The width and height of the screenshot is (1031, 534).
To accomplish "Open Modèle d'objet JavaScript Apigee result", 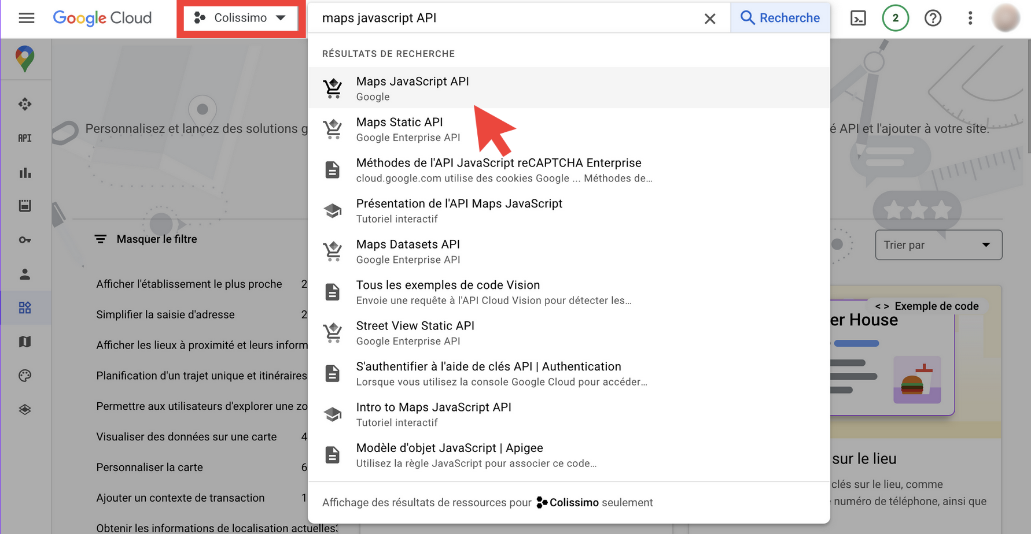I will (x=569, y=455).
